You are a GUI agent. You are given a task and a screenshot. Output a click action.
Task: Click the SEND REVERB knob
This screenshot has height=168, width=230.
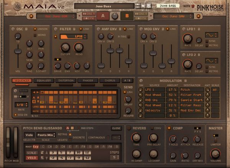coord(128,111)
